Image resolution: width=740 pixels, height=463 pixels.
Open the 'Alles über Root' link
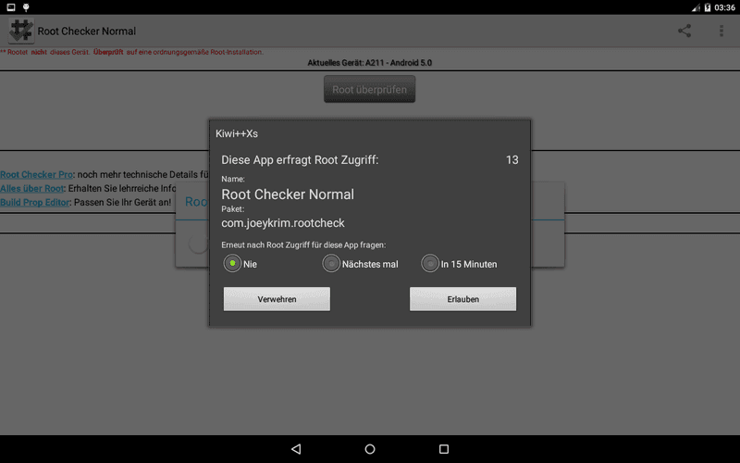point(32,188)
